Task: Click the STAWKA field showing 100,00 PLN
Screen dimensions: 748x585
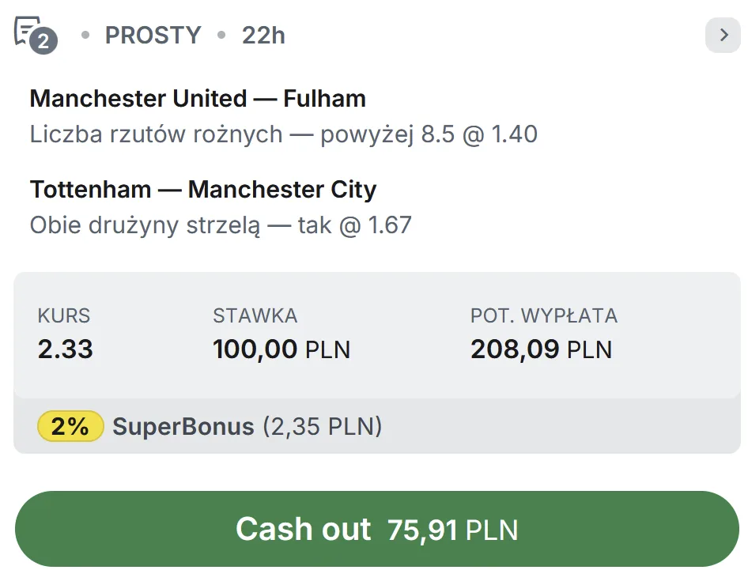Action: (x=282, y=349)
